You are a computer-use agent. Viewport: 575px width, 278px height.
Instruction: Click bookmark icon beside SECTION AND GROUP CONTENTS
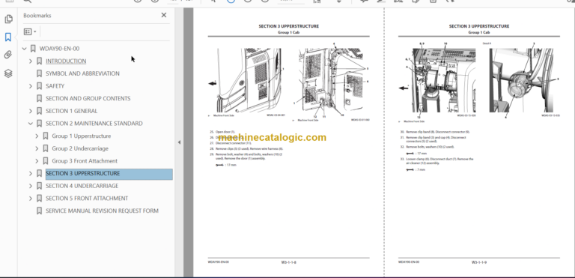click(39, 98)
